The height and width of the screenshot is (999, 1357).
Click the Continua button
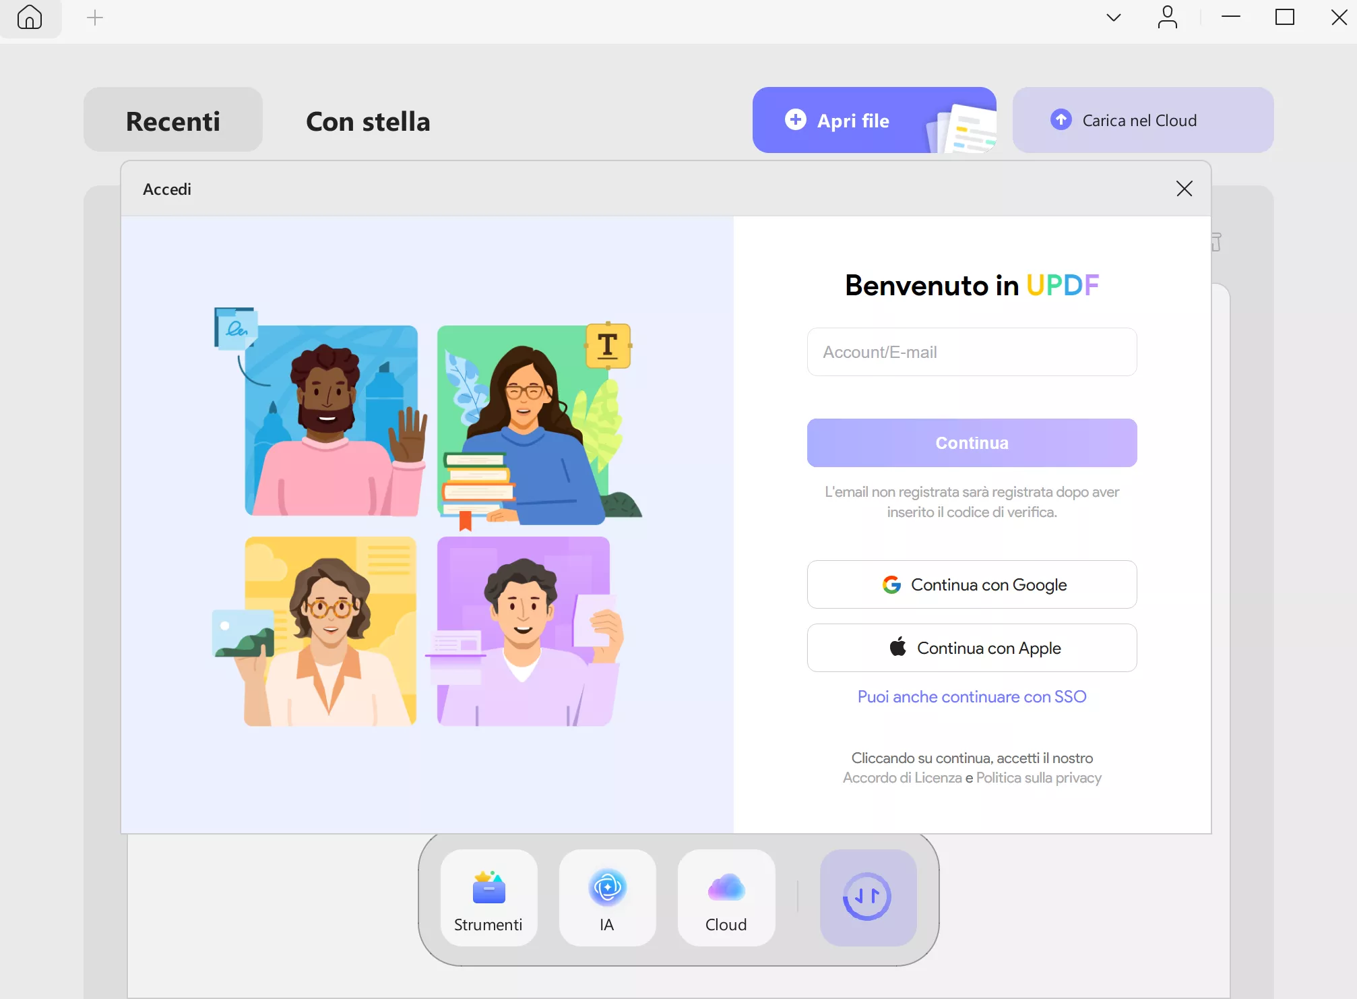[972, 443]
